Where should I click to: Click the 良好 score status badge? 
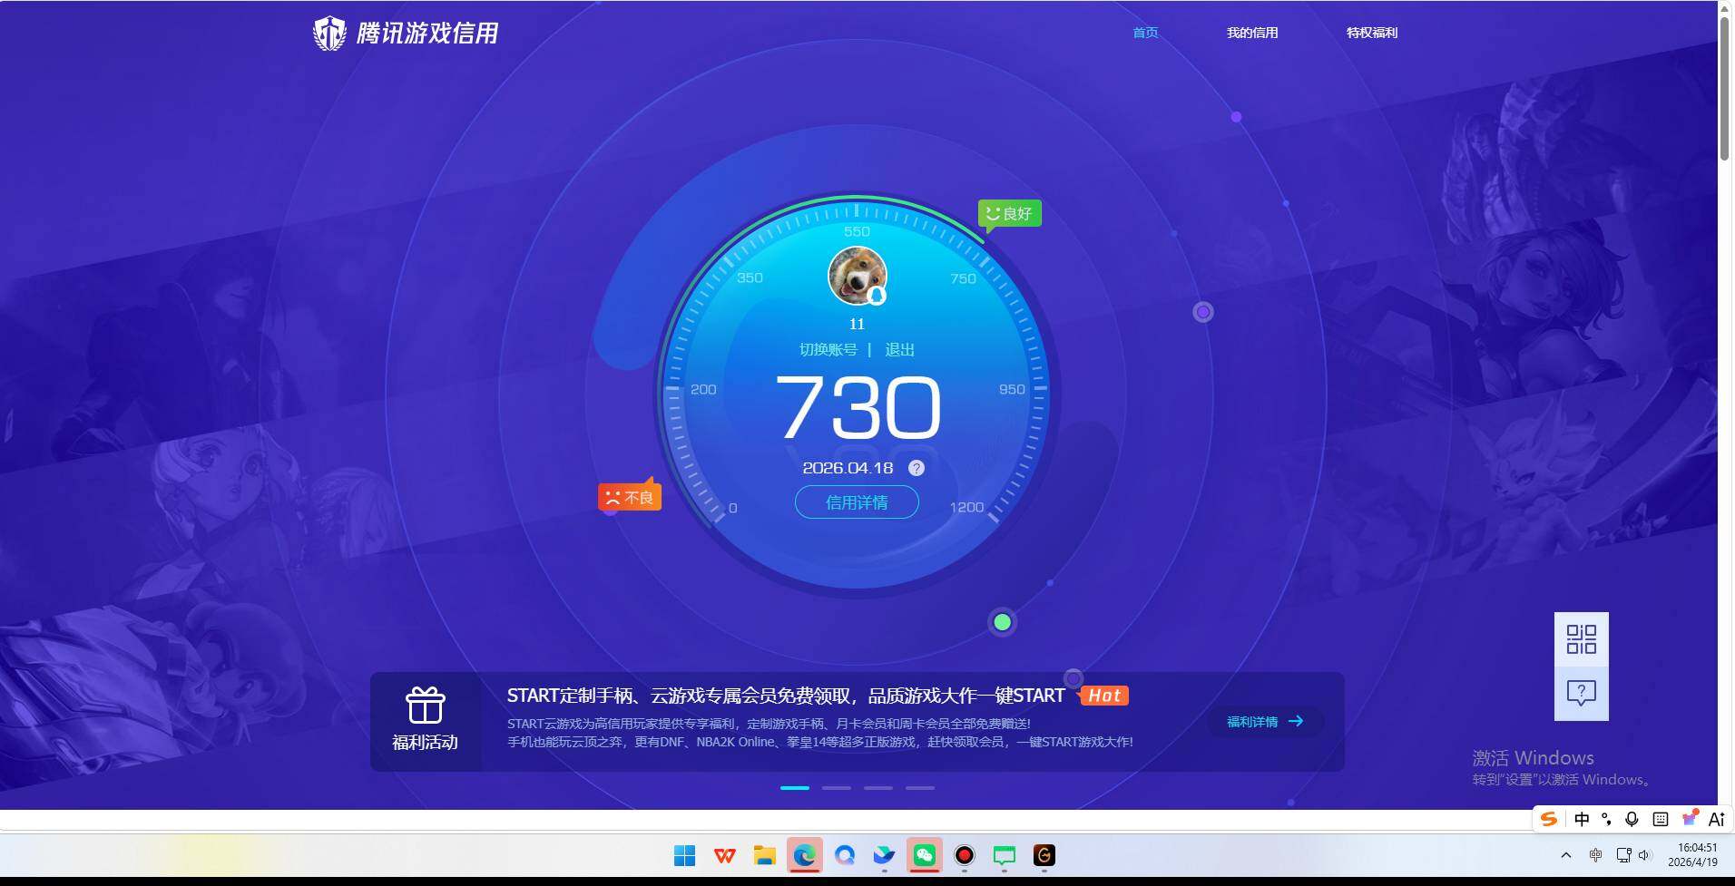(x=1009, y=213)
